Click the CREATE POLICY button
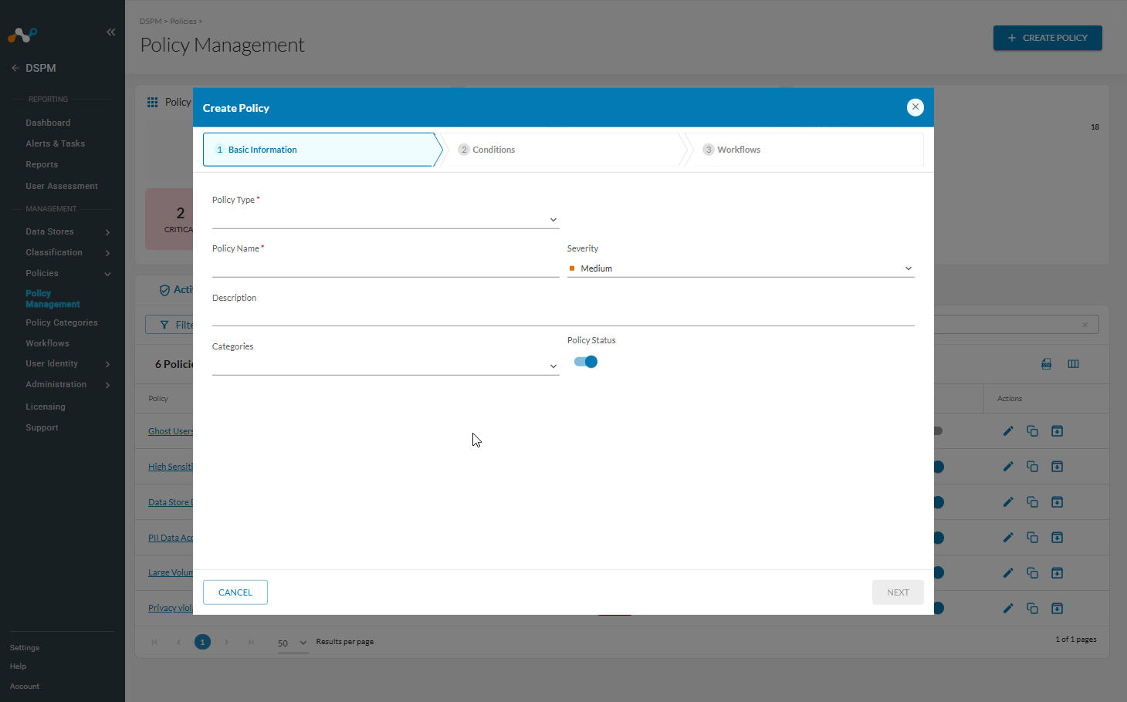Image resolution: width=1127 pixels, height=702 pixels. pos(1047,38)
